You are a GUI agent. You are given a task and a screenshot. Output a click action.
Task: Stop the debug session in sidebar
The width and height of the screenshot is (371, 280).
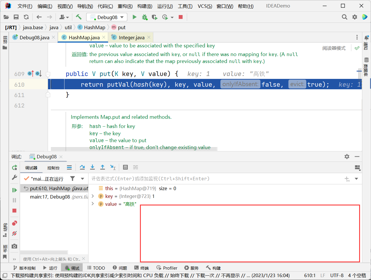[x=14, y=211]
